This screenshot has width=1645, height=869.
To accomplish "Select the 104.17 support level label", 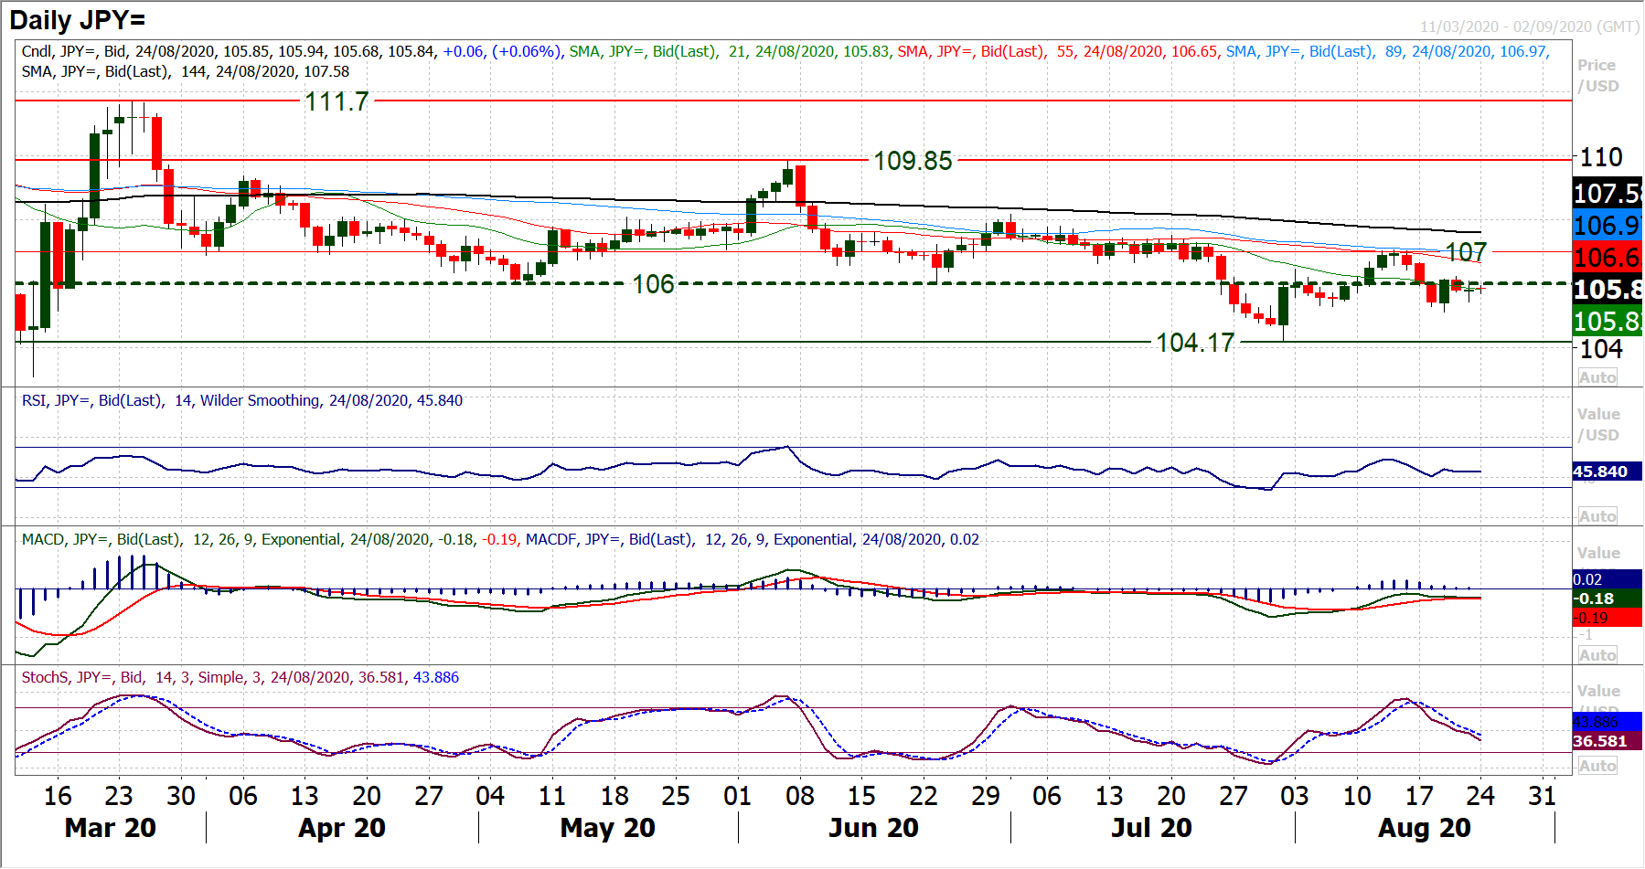I will point(1195,343).
